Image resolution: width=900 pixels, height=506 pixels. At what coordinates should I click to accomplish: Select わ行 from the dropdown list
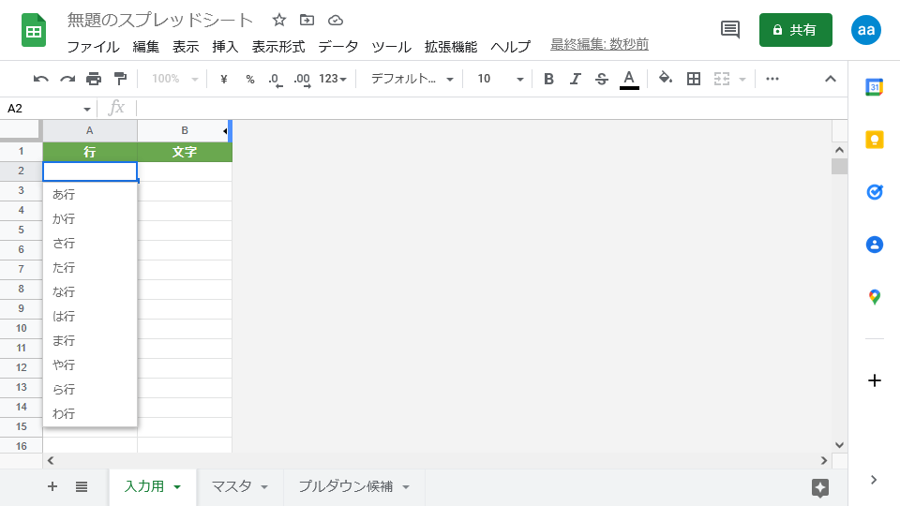click(x=90, y=413)
